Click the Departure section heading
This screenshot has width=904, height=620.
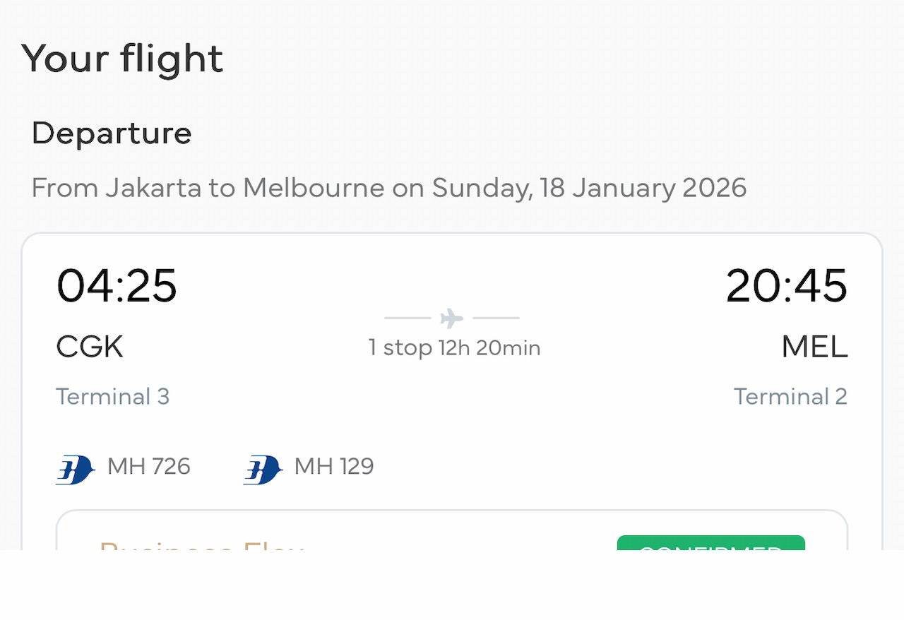click(112, 133)
